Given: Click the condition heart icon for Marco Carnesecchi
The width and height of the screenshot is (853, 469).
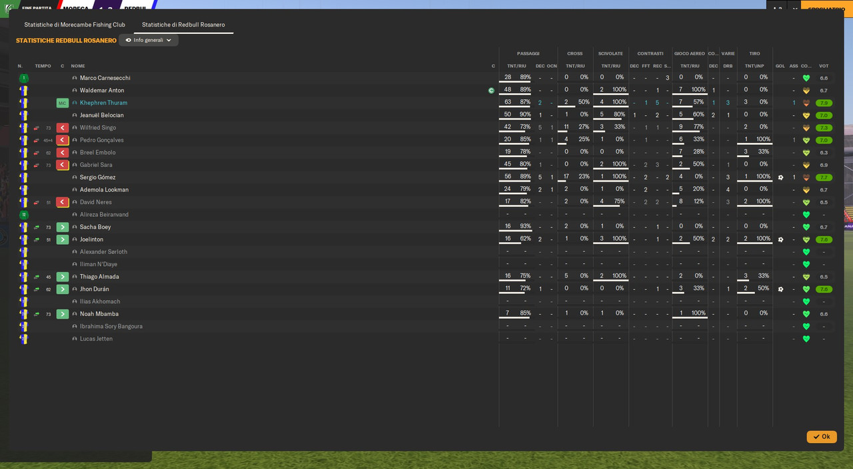Looking at the screenshot, I should [806, 78].
